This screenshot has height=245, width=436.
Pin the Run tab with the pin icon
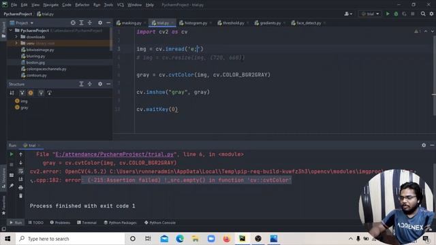(12, 185)
